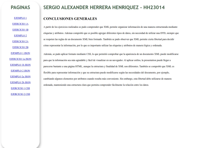Open the EJERCICIO 1A link
This screenshot has height=148, width=198.
click(20, 24)
